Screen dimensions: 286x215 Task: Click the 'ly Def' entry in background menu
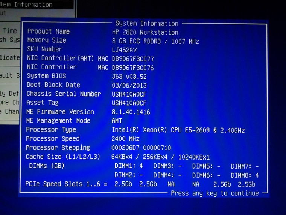click(9, 94)
